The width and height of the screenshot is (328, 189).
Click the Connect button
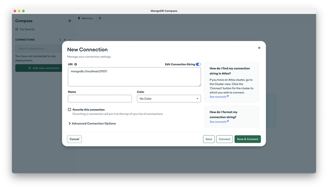(224, 139)
